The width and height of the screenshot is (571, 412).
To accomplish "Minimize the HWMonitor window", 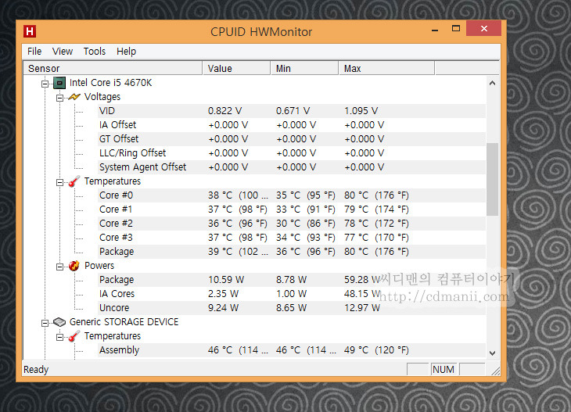I will 435,29.
